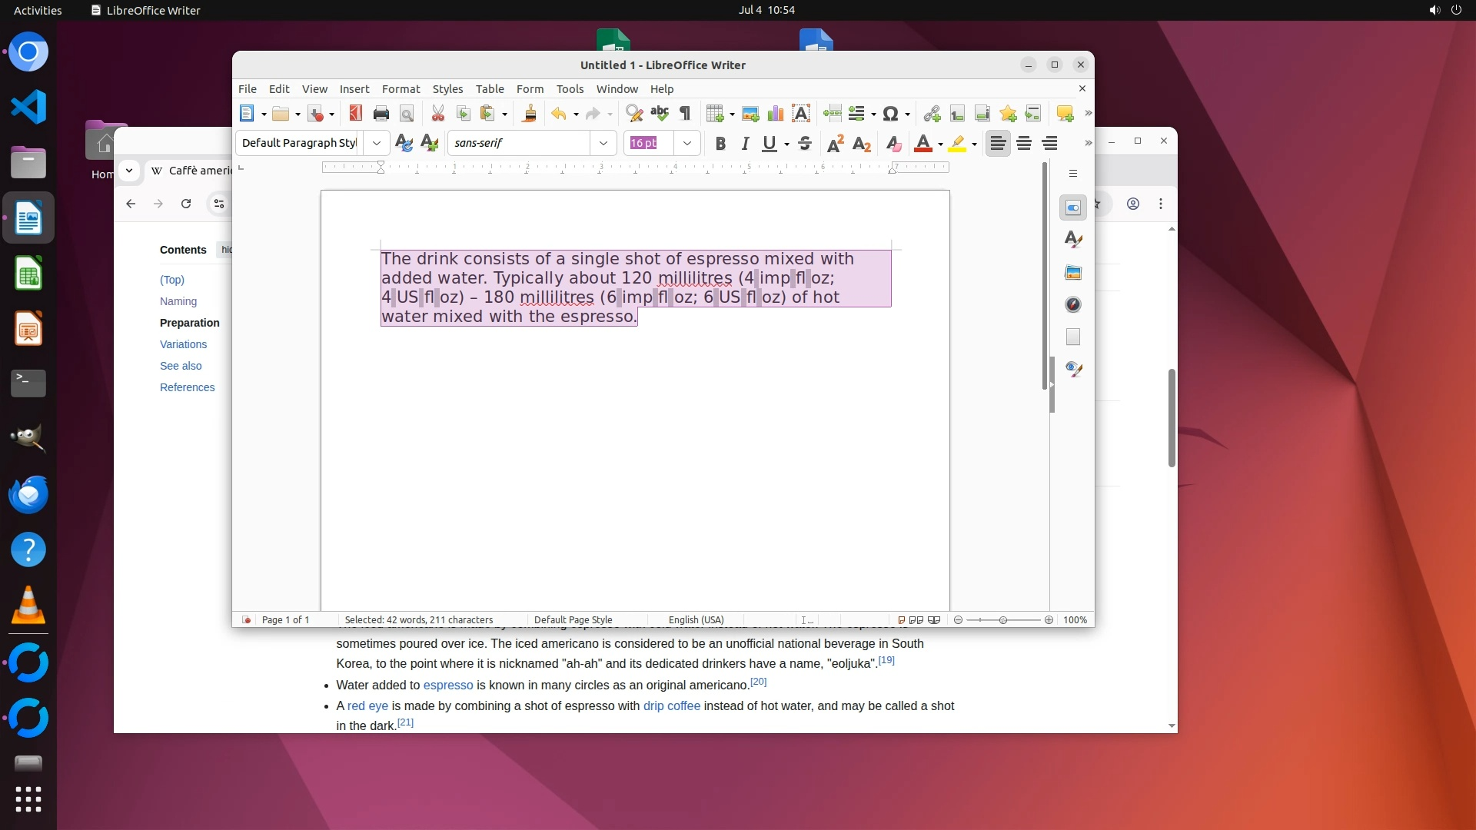Open the Gallery panel in sidebar
Viewport: 1476px width, 830px height.
tap(1073, 273)
